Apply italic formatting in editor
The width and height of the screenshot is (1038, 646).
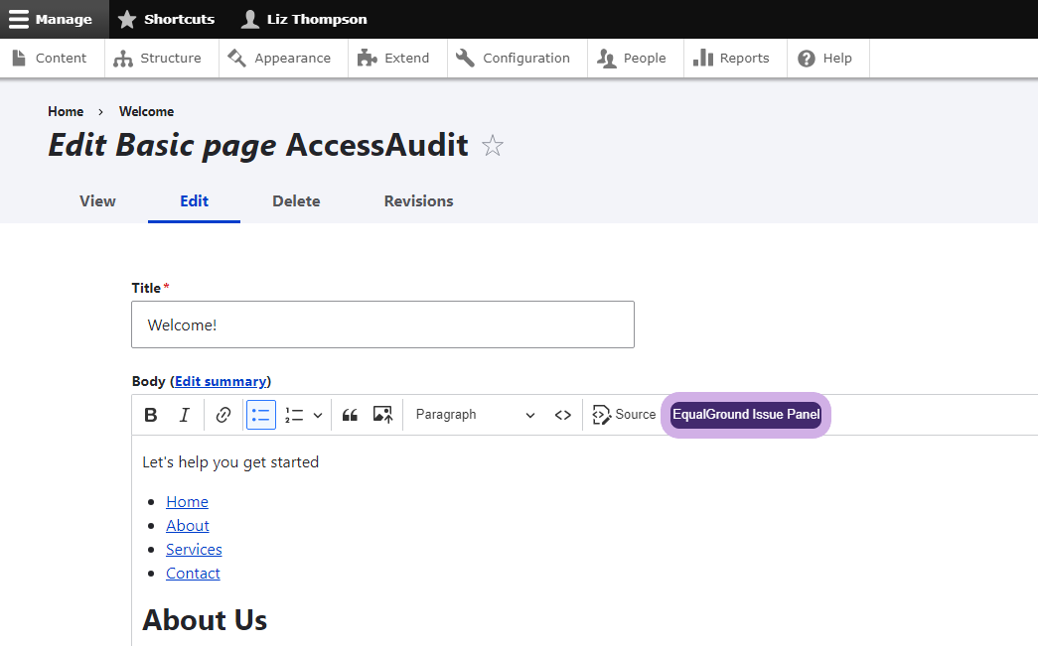184,415
